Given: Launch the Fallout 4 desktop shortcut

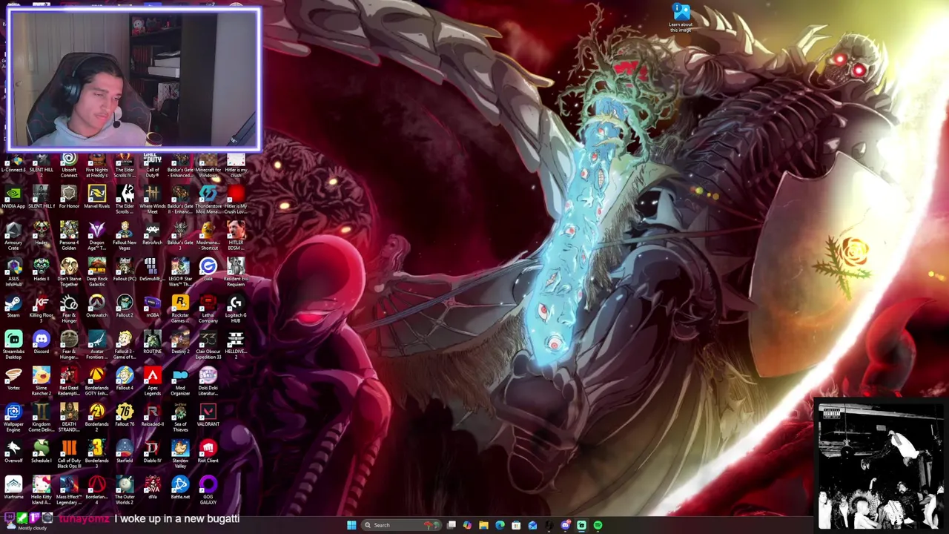Looking at the screenshot, I should 125,380.
